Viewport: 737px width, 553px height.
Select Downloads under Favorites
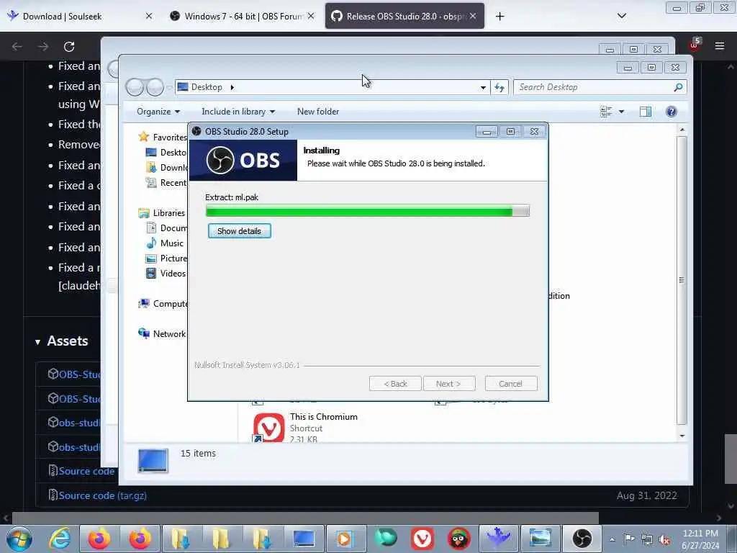(x=166, y=167)
